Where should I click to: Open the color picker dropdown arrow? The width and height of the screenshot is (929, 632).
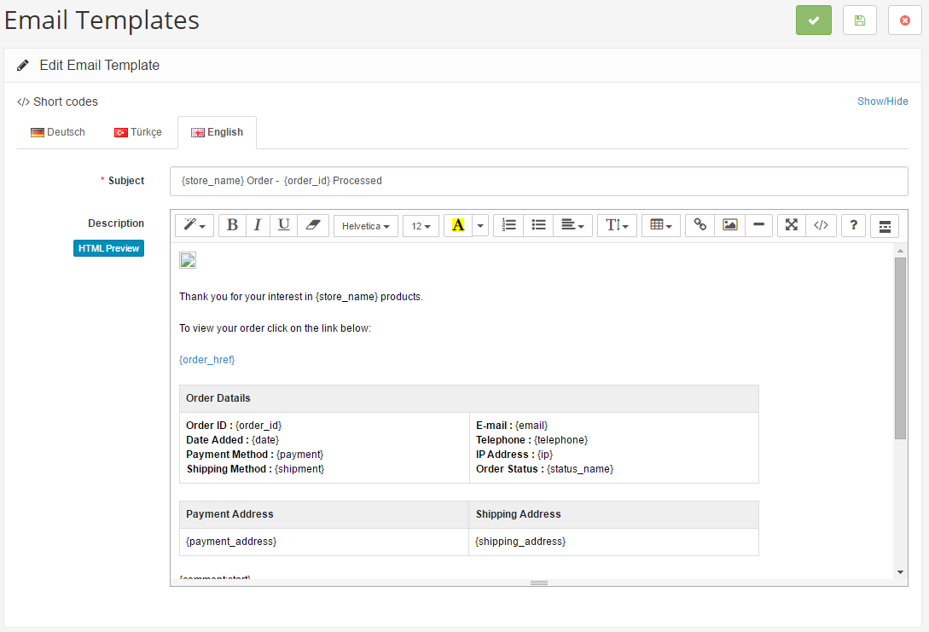(480, 226)
